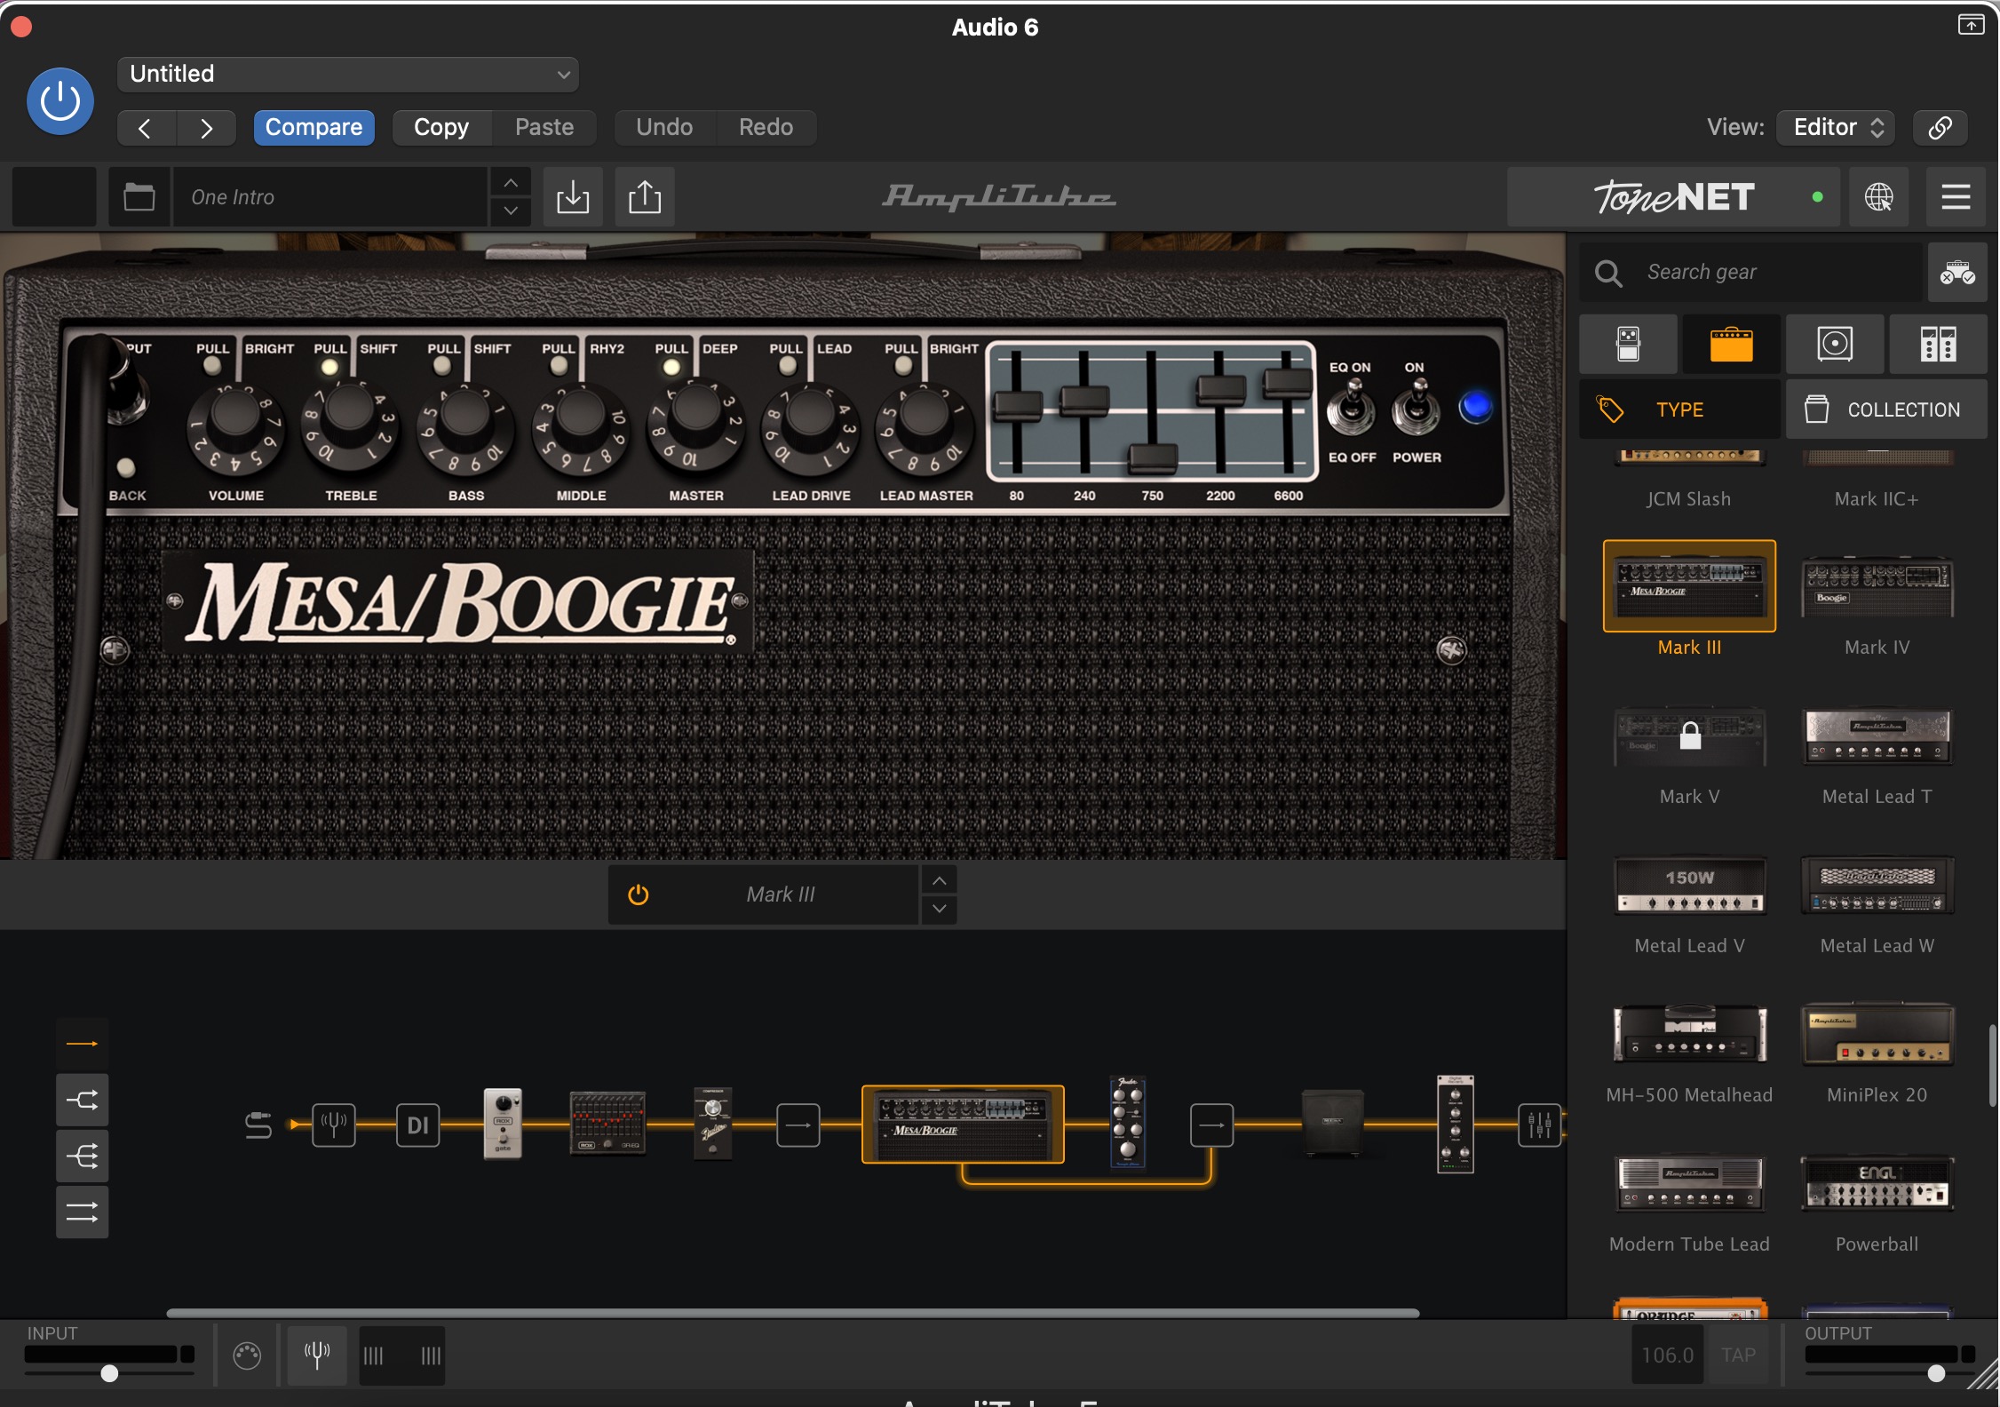Toggle the PULL RHY2 middle switch
Viewport: 2000px width, 1407px height.
pyautogui.click(x=559, y=365)
